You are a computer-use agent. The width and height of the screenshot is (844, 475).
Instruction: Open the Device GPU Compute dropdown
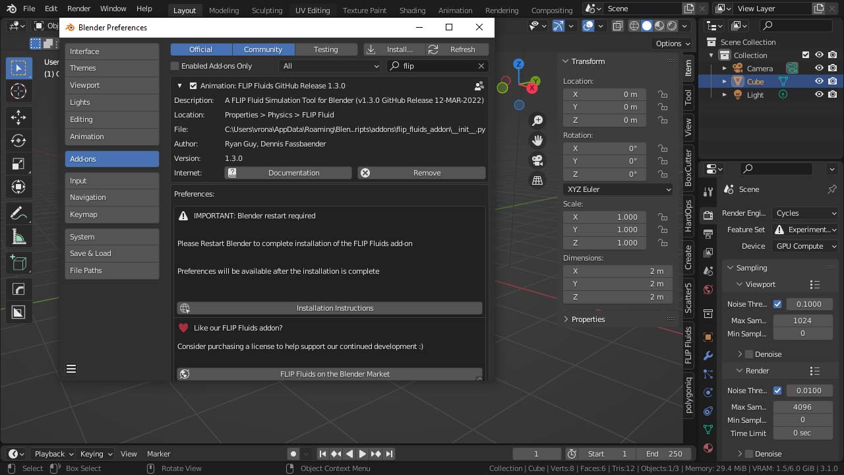click(805, 246)
